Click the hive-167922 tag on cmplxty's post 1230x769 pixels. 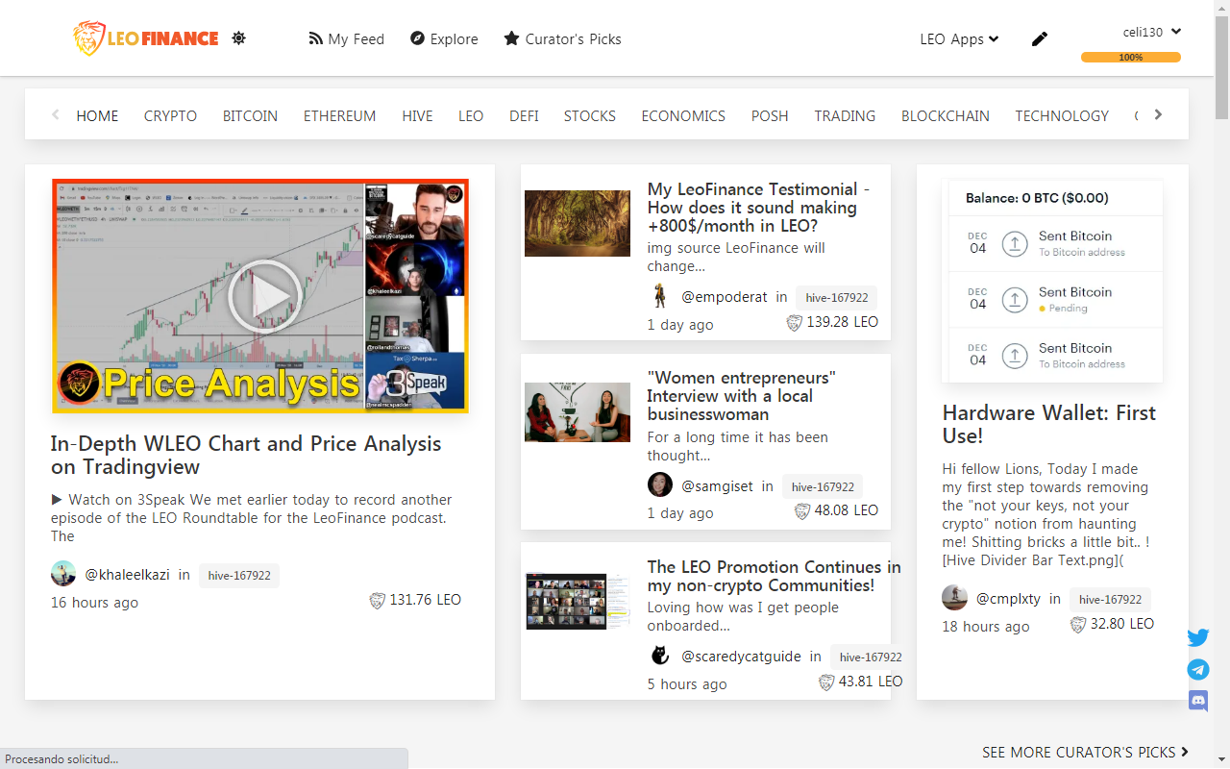[1110, 600]
